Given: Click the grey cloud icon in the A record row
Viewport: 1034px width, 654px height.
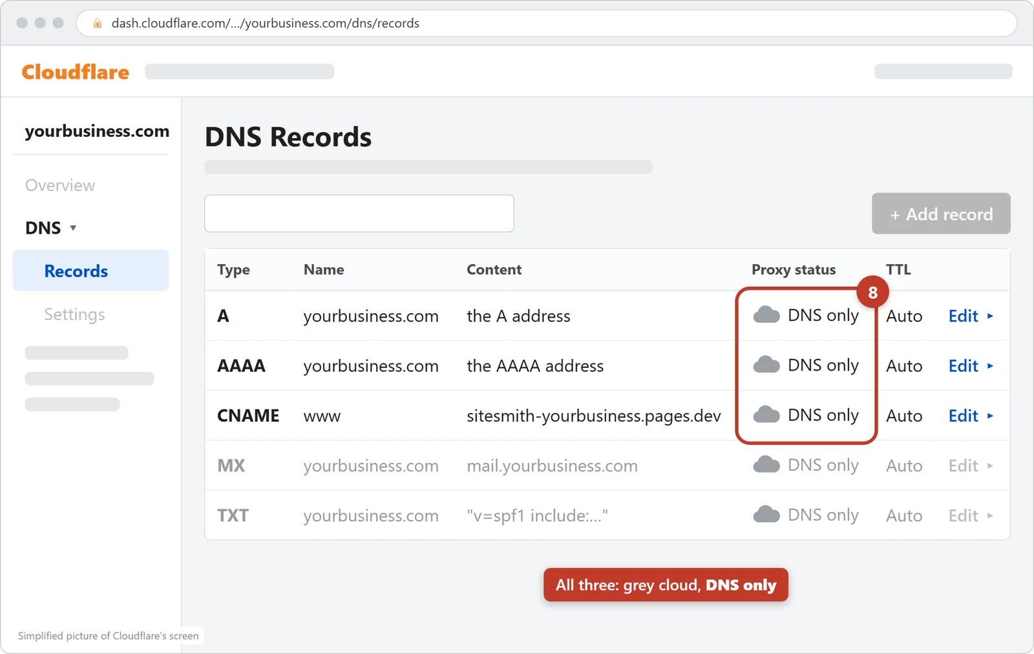Looking at the screenshot, I should [766, 315].
